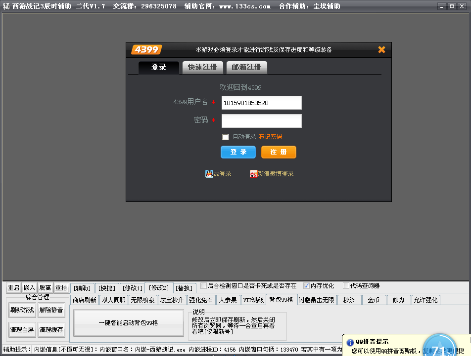Image resolution: width=471 pixels, height=356 pixels.
Task: Click the Sina Weibo login icon
Action: (x=253, y=174)
